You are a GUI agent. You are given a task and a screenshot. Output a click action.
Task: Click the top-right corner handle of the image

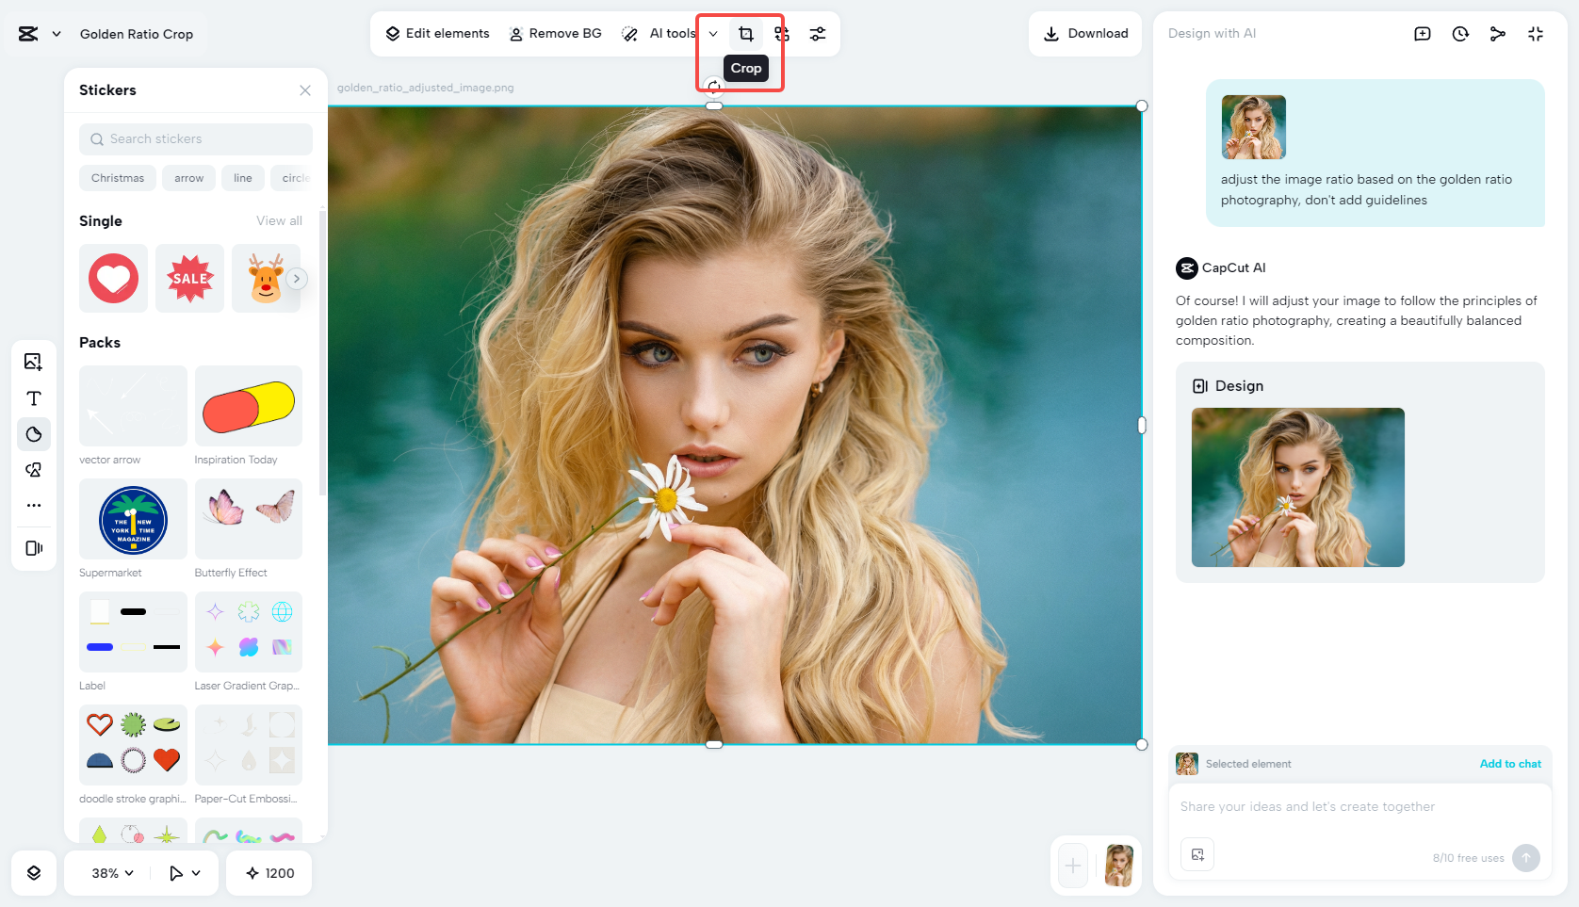tap(1142, 106)
